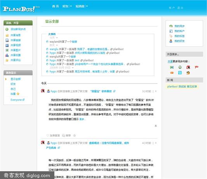
Task: Click the green plus add sync point icon
Action: pyautogui.click(x=7, y=29)
